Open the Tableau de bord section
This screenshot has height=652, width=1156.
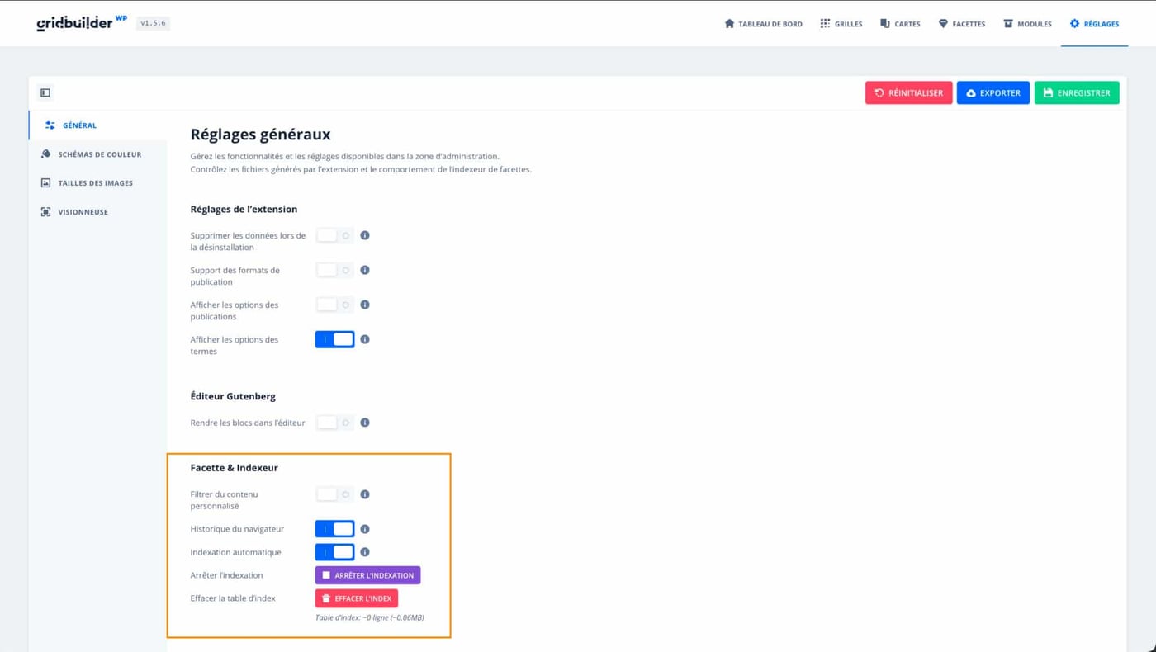point(762,23)
